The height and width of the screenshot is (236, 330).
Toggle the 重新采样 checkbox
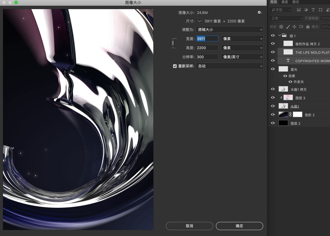tap(175, 66)
